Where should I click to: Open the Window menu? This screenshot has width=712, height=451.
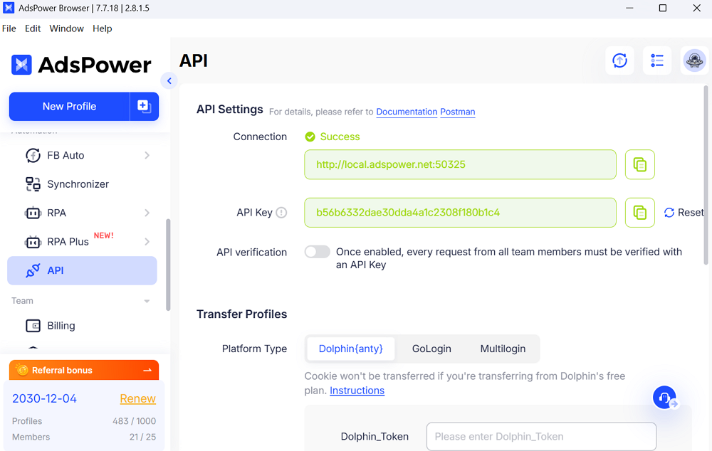pyautogui.click(x=66, y=28)
